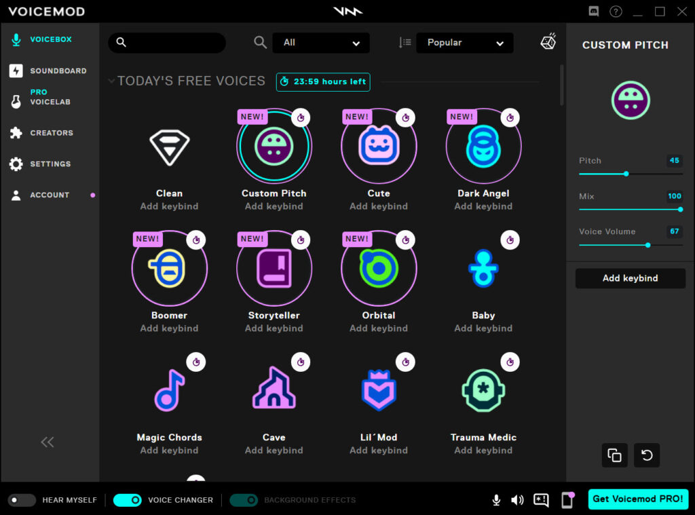Open the help question mark icon
Screen dimensions: 695x515
(616, 11)
